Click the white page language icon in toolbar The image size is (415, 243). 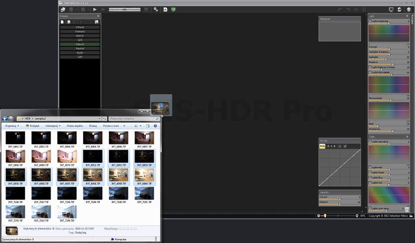coord(165,9)
